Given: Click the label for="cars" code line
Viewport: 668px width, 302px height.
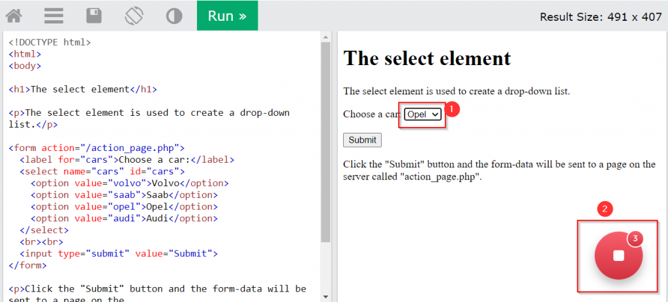Looking at the screenshot, I should tap(127, 160).
